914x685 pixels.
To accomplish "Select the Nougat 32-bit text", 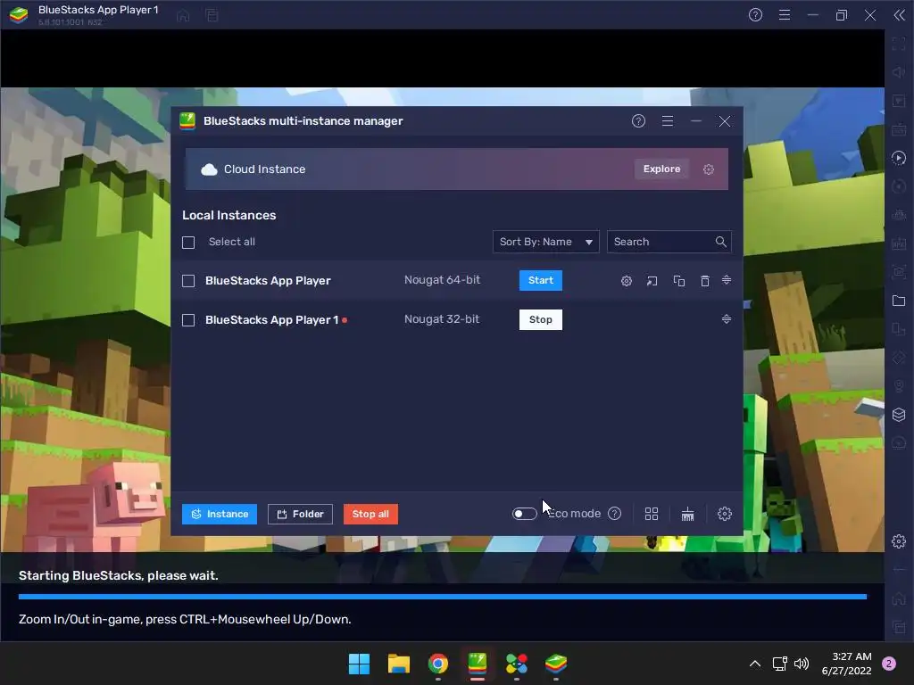I will 442,318.
